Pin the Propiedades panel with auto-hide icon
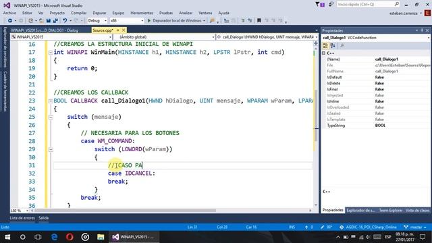Viewport: 432px width, 243px height. pyautogui.click(x=422, y=30)
